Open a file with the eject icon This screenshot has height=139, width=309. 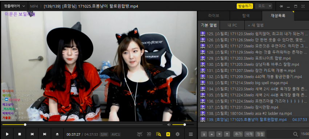tap(57, 134)
